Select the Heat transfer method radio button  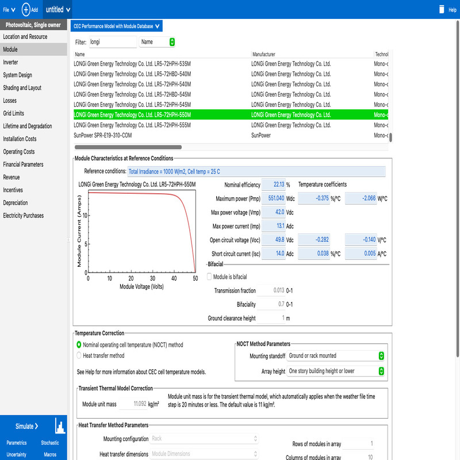point(79,355)
